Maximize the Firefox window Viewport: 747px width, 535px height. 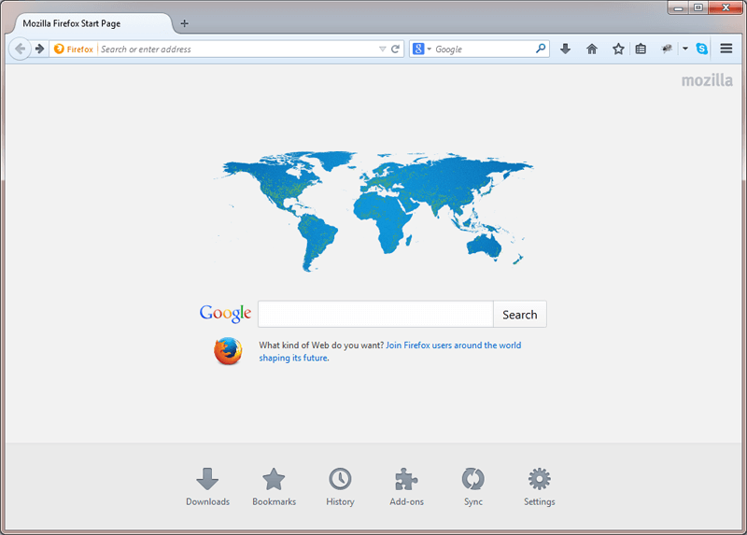[x=698, y=7]
